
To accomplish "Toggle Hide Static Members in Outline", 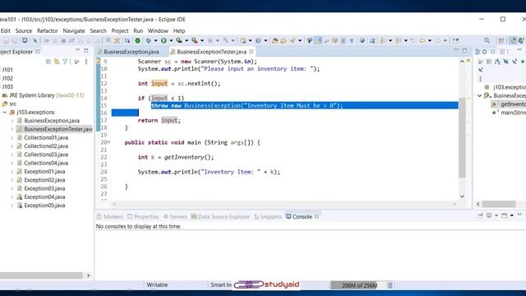I will [514, 62].
